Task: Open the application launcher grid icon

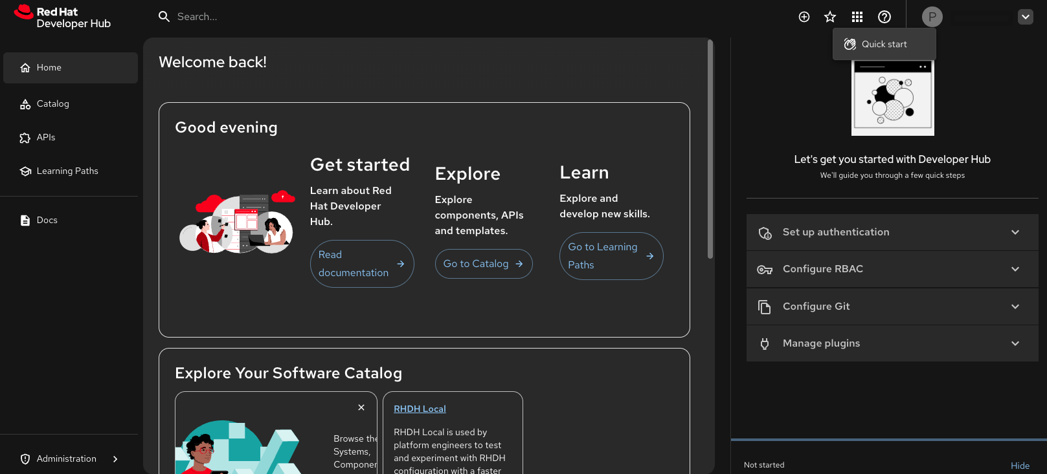Action: [857, 17]
